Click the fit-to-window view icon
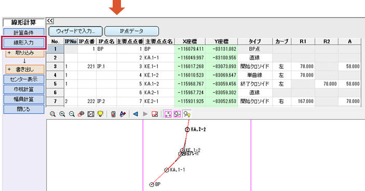The height and width of the screenshot is (191, 365). (90, 114)
